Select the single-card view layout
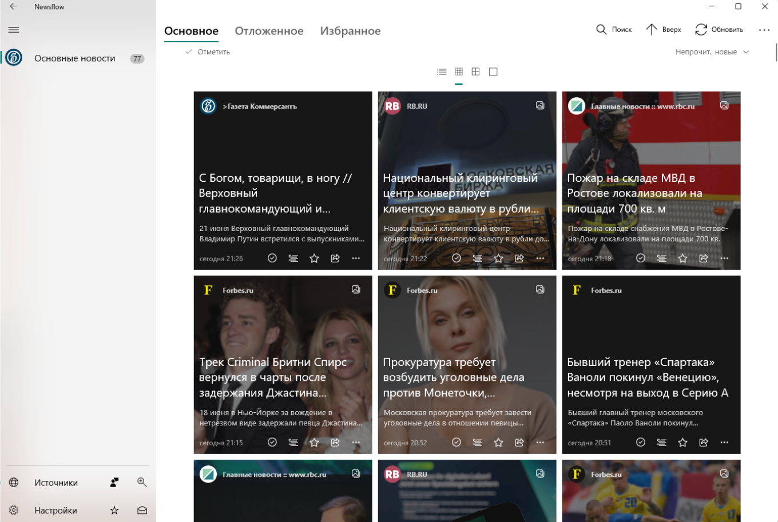Image resolution: width=778 pixels, height=522 pixels. tap(492, 71)
